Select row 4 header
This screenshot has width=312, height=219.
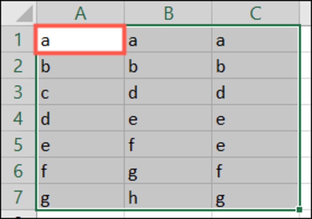(18, 118)
